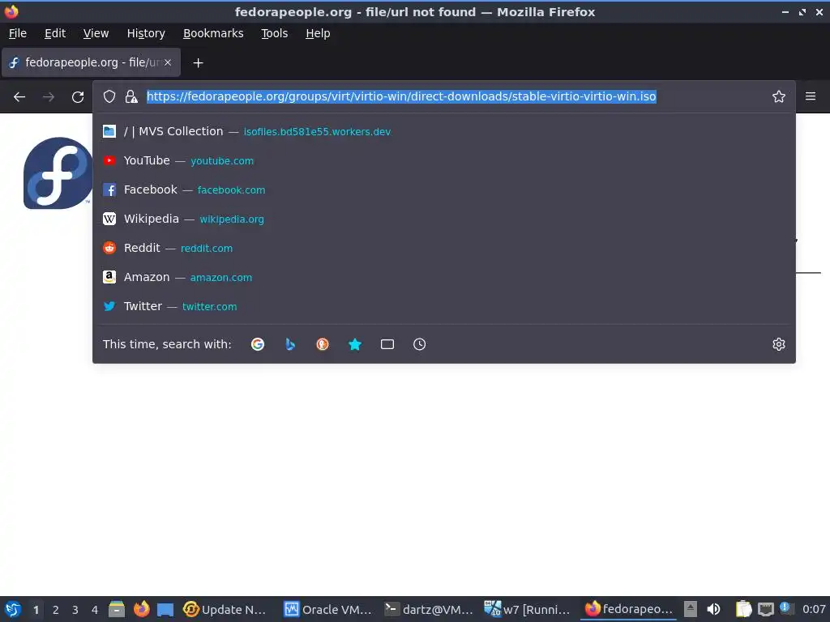Close the fedorapeople.org tab
This screenshot has width=830, height=622.
click(167, 62)
